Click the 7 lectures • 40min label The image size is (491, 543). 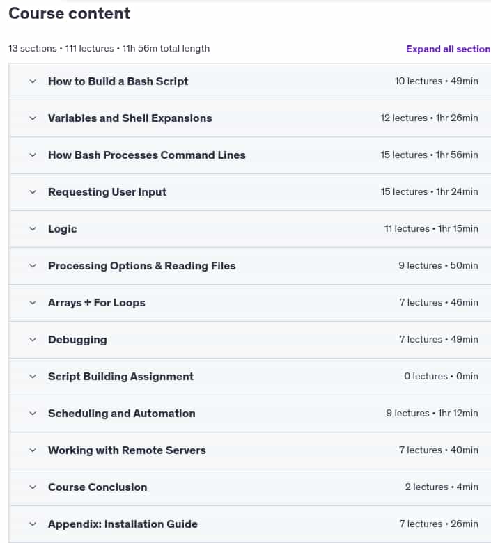pos(439,450)
